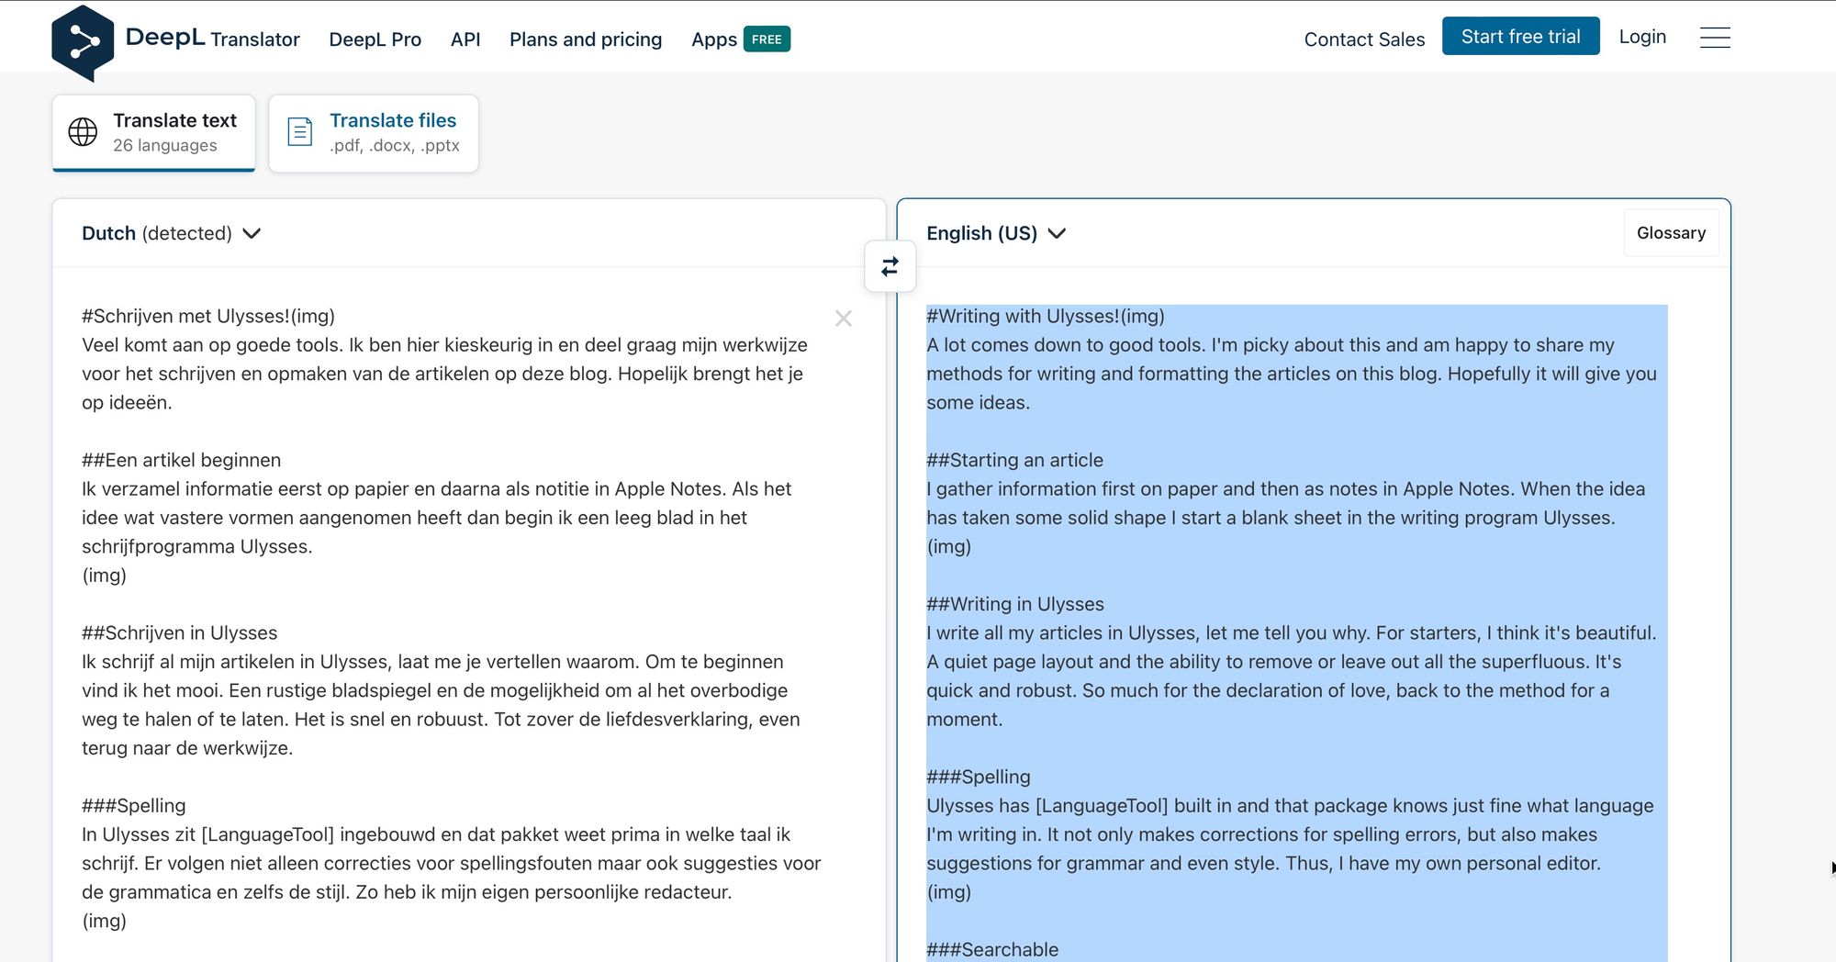Click the Contact Sales link
1836x962 pixels.
(1363, 39)
